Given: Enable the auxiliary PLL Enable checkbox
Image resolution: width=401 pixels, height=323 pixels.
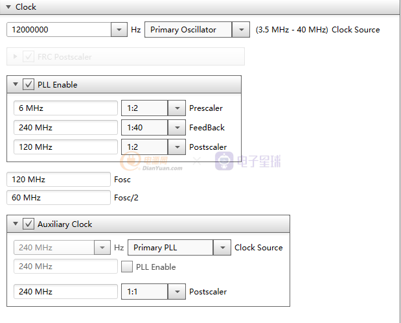Looking at the screenshot, I should 127,267.
